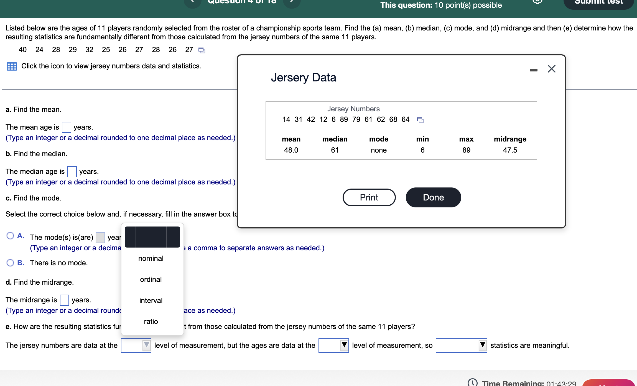Choose interval from the dropdown list
The image size is (637, 386).
(x=151, y=300)
